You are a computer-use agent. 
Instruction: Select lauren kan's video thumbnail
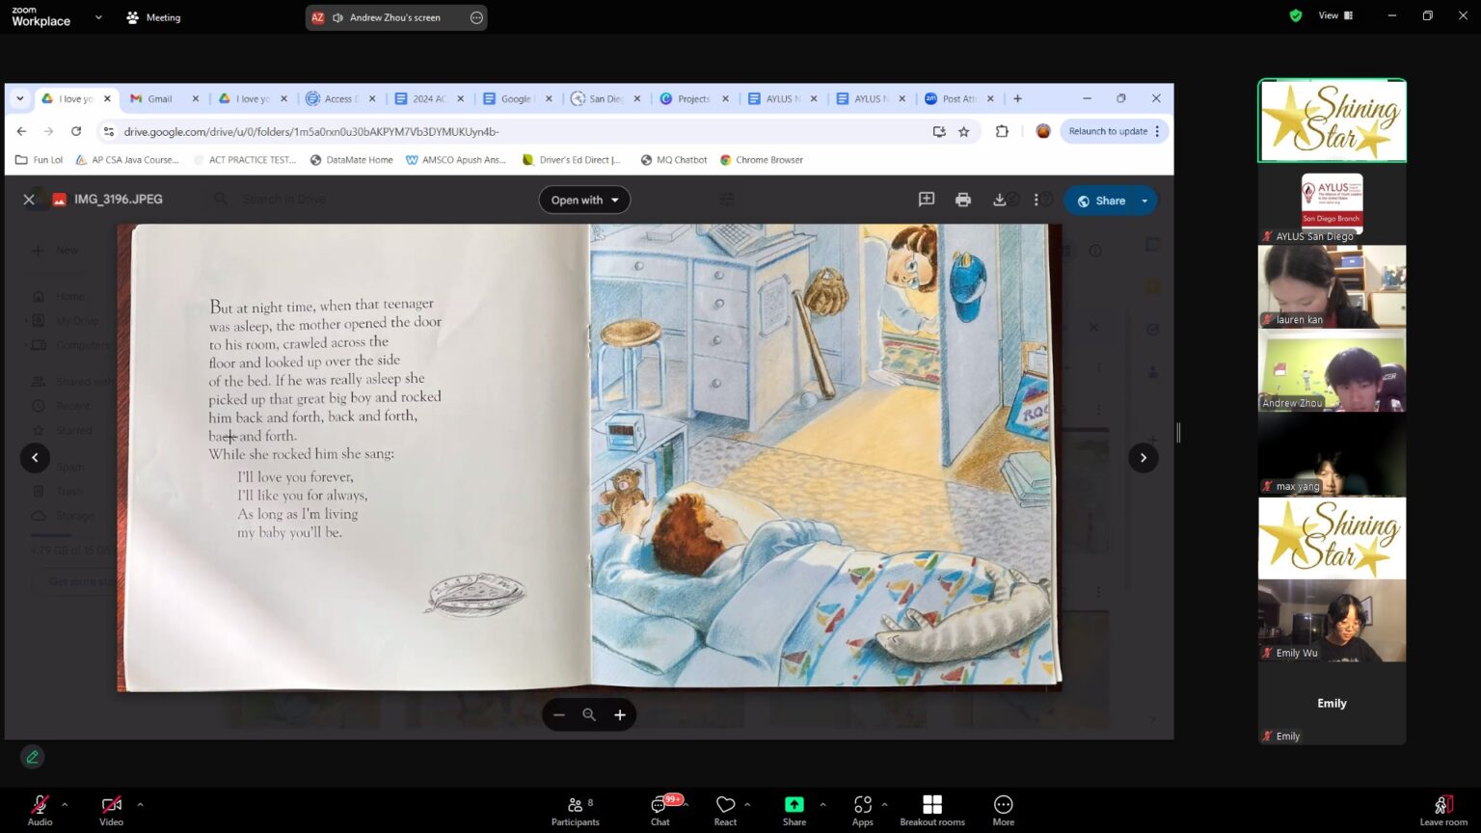tap(1332, 286)
